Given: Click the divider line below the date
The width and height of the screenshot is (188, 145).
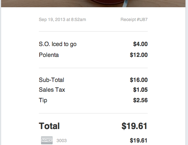Looking at the screenshot, I should 93,31.
